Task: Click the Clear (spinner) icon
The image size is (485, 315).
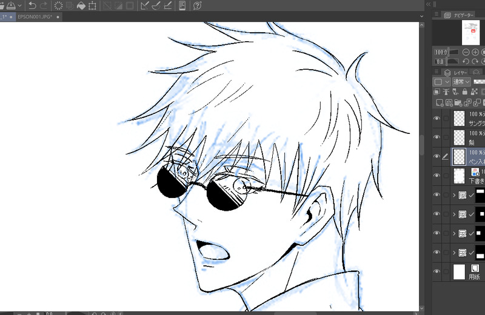Action: click(58, 5)
